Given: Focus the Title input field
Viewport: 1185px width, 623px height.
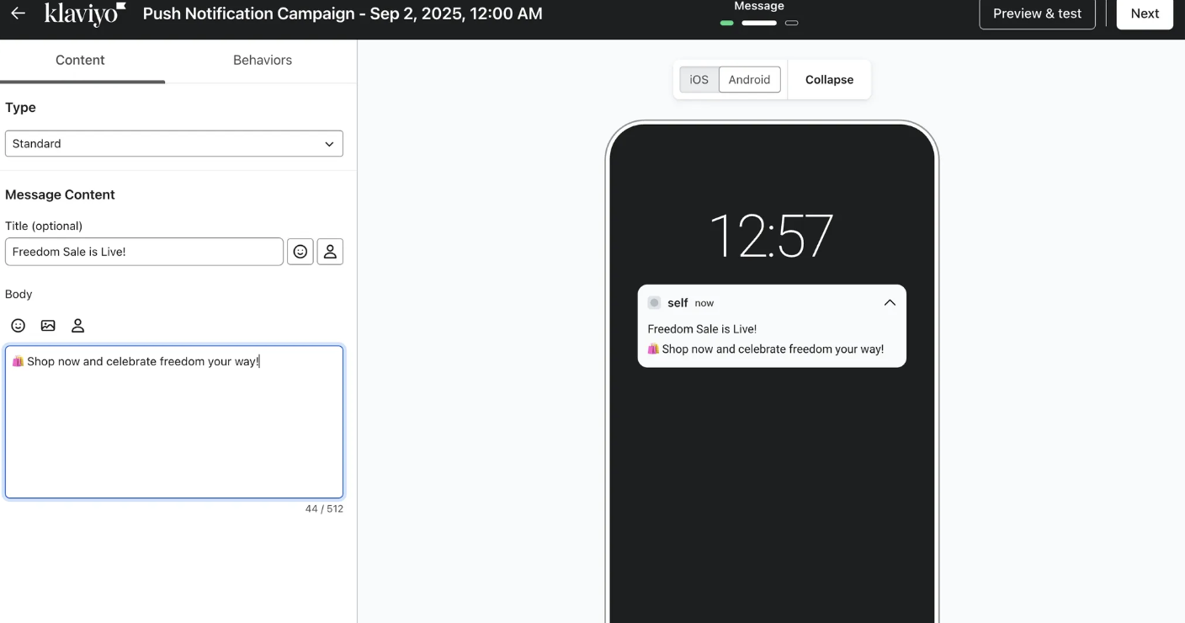Looking at the screenshot, I should (x=144, y=252).
